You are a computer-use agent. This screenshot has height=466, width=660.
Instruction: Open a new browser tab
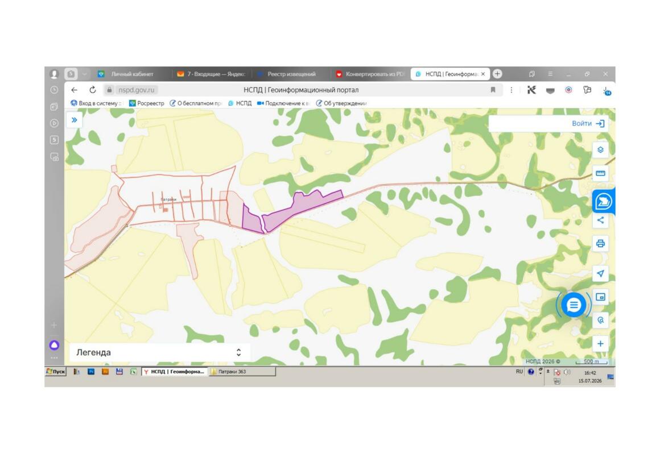pos(497,74)
